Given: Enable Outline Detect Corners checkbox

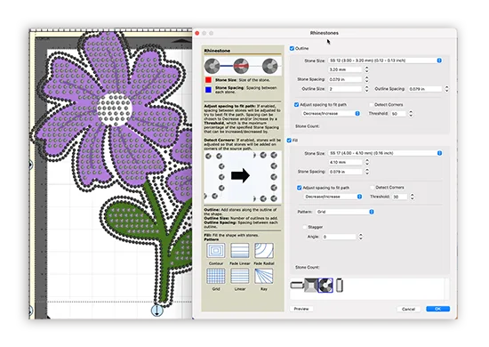Looking at the screenshot, I should click(x=371, y=104).
